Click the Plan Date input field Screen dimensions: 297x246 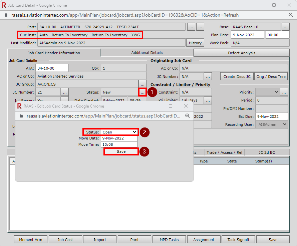(247, 35)
